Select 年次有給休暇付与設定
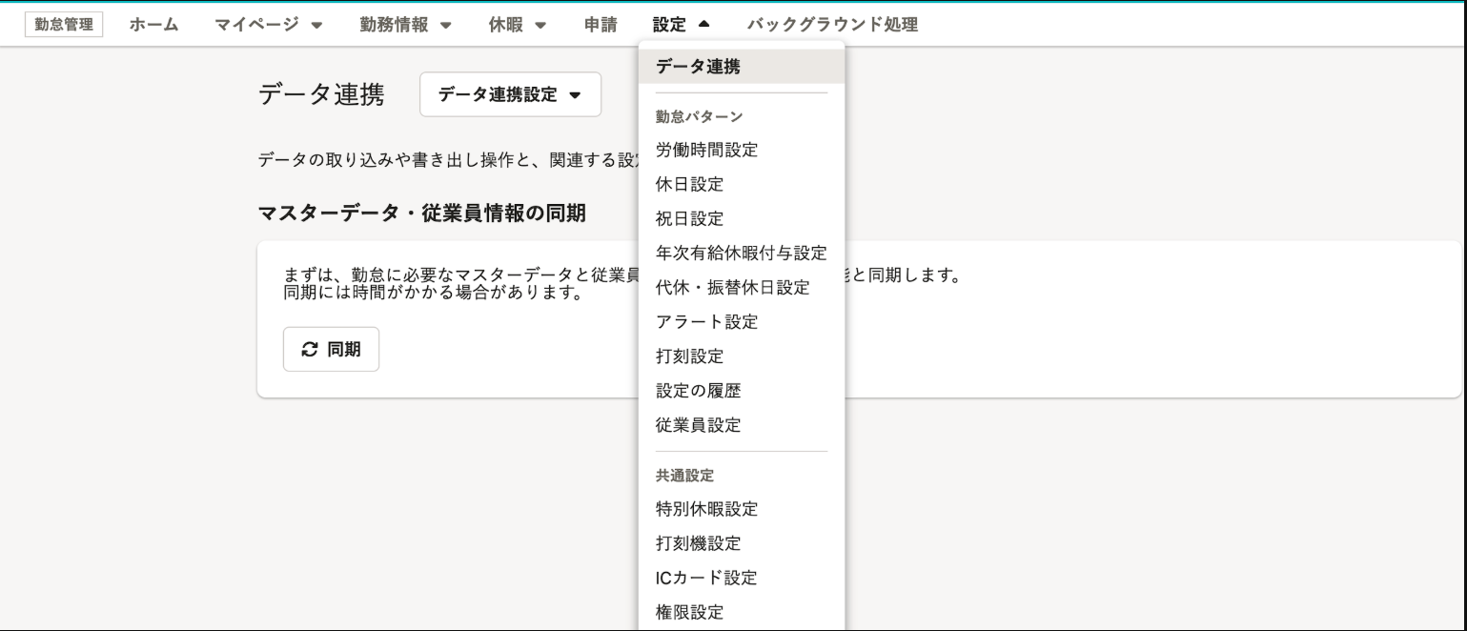 click(741, 253)
